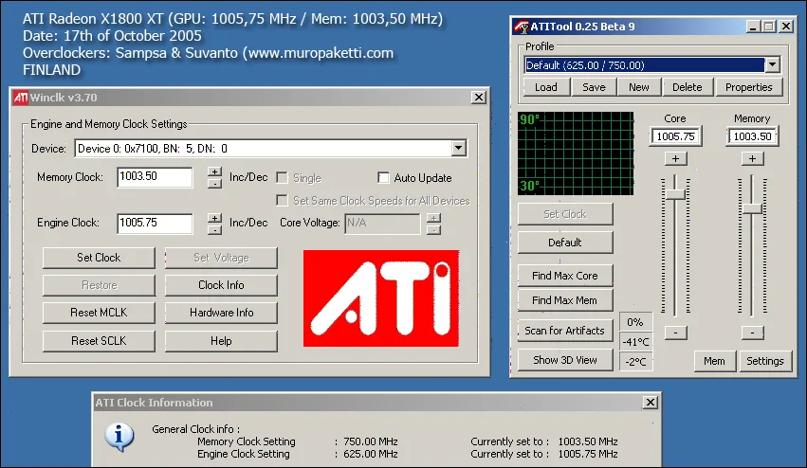This screenshot has width=807, height=468.
Task: Start Find Max Core
Action: tap(565, 276)
